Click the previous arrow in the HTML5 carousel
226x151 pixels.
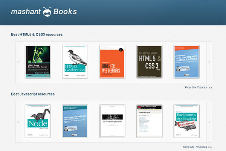tap(18, 62)
